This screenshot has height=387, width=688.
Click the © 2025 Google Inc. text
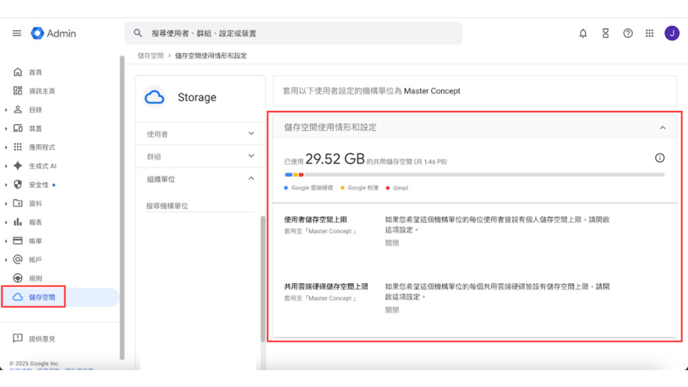click(34, 363)
